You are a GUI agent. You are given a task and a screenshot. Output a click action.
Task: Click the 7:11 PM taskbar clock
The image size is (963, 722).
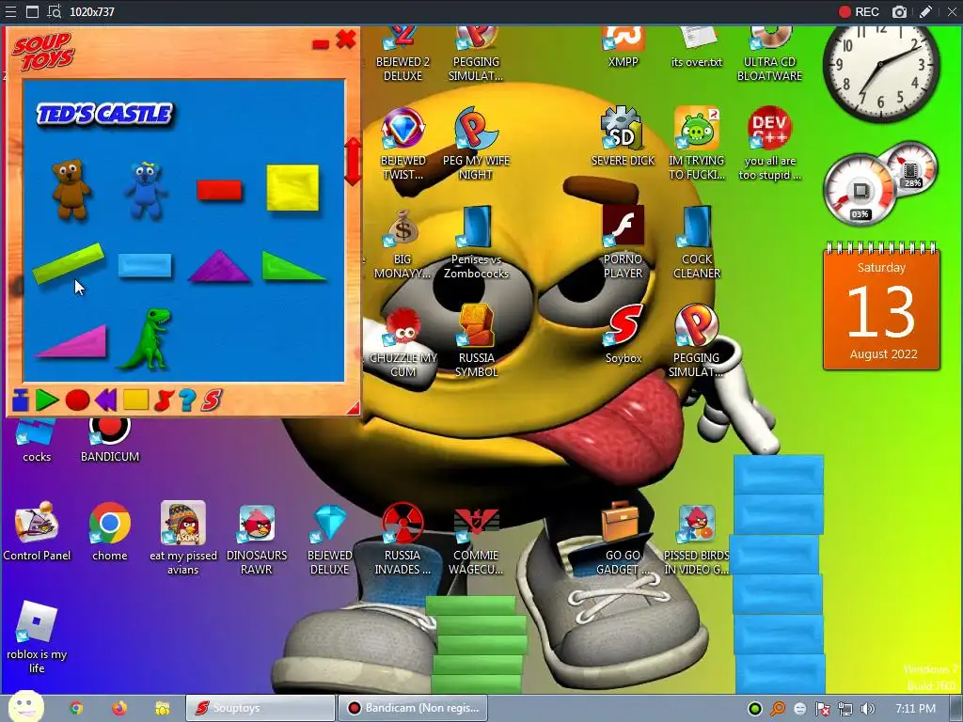coord(915,709)
